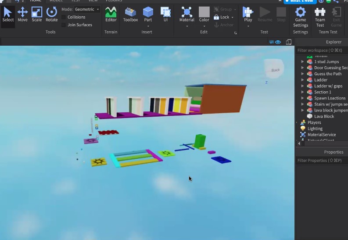Start a Team Test session
The image size is (348, 240).
(320, 16)
